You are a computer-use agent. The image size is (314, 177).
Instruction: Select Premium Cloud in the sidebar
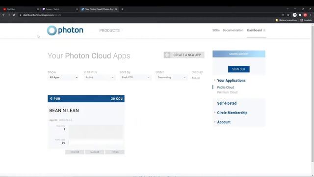coord(227,92)
